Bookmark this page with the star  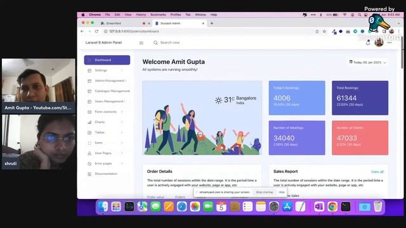[324, 32]
